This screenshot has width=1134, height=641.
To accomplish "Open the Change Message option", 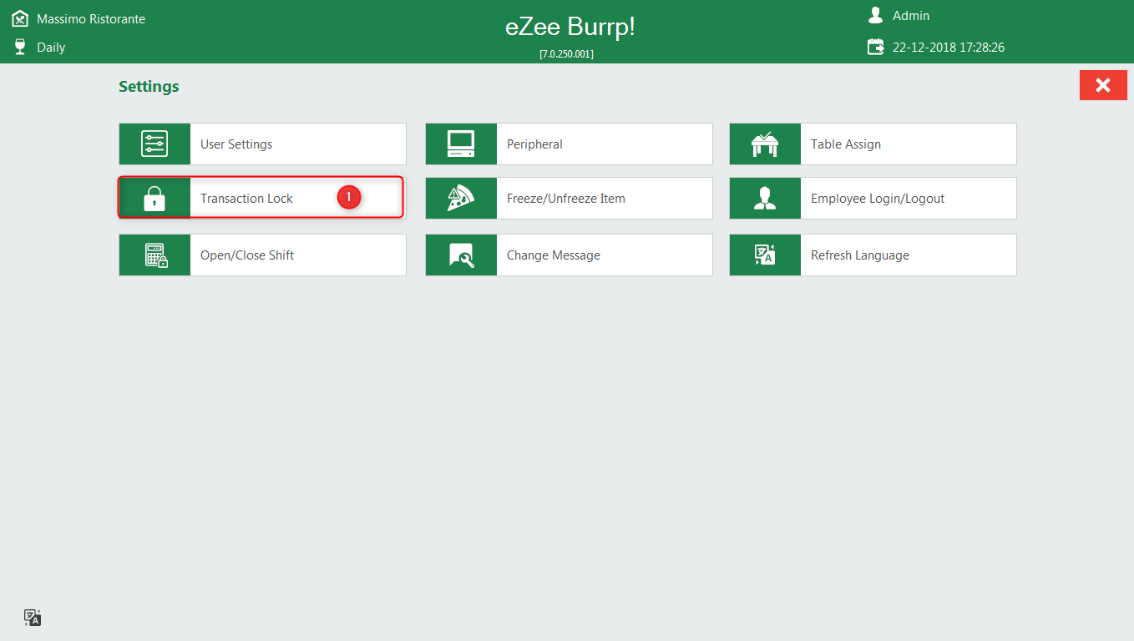I will (x=569, y=255).
